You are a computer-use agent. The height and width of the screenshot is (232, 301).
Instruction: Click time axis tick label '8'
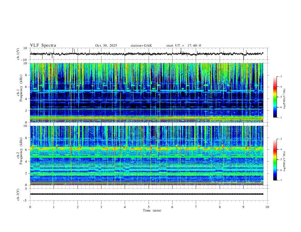(x=220, y=207)
